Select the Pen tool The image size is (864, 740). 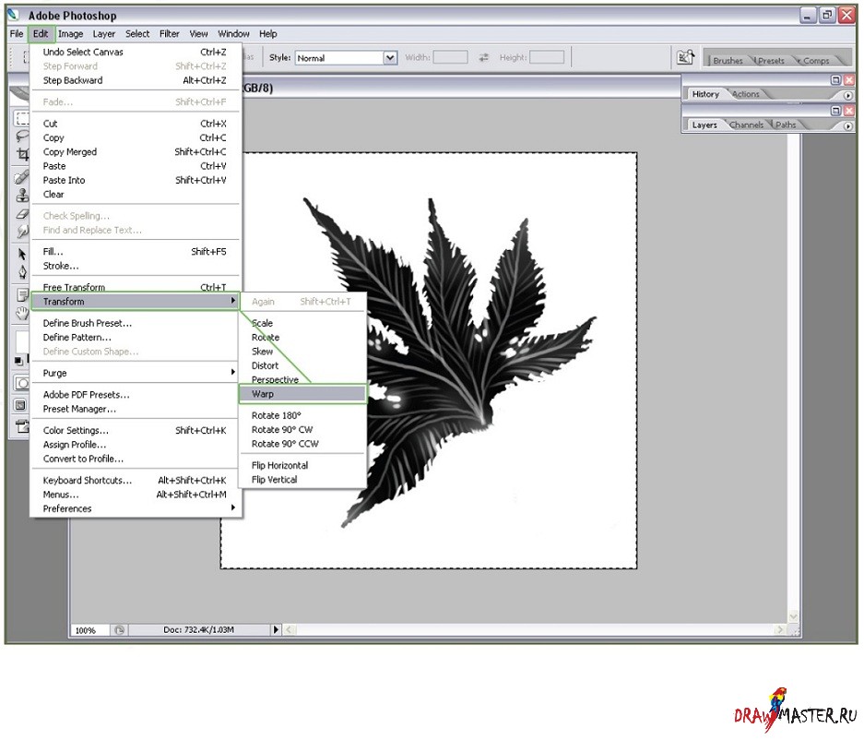click(x=21, y=272)
